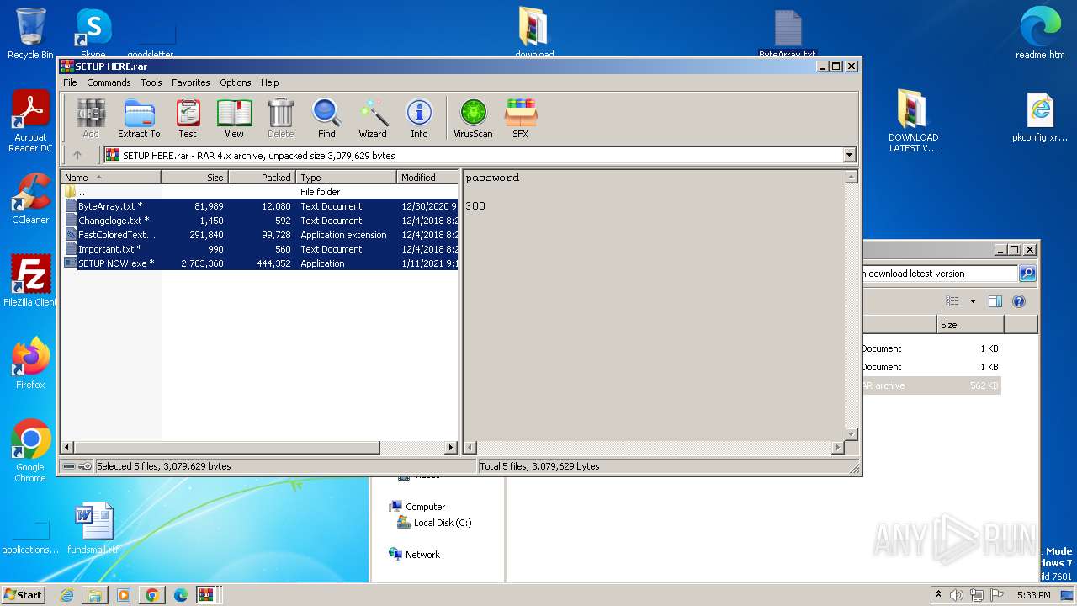Start VirusScan on the archive
This screenshot has width=1077, height=606.
pyautogui.click(x=473, y=118)
